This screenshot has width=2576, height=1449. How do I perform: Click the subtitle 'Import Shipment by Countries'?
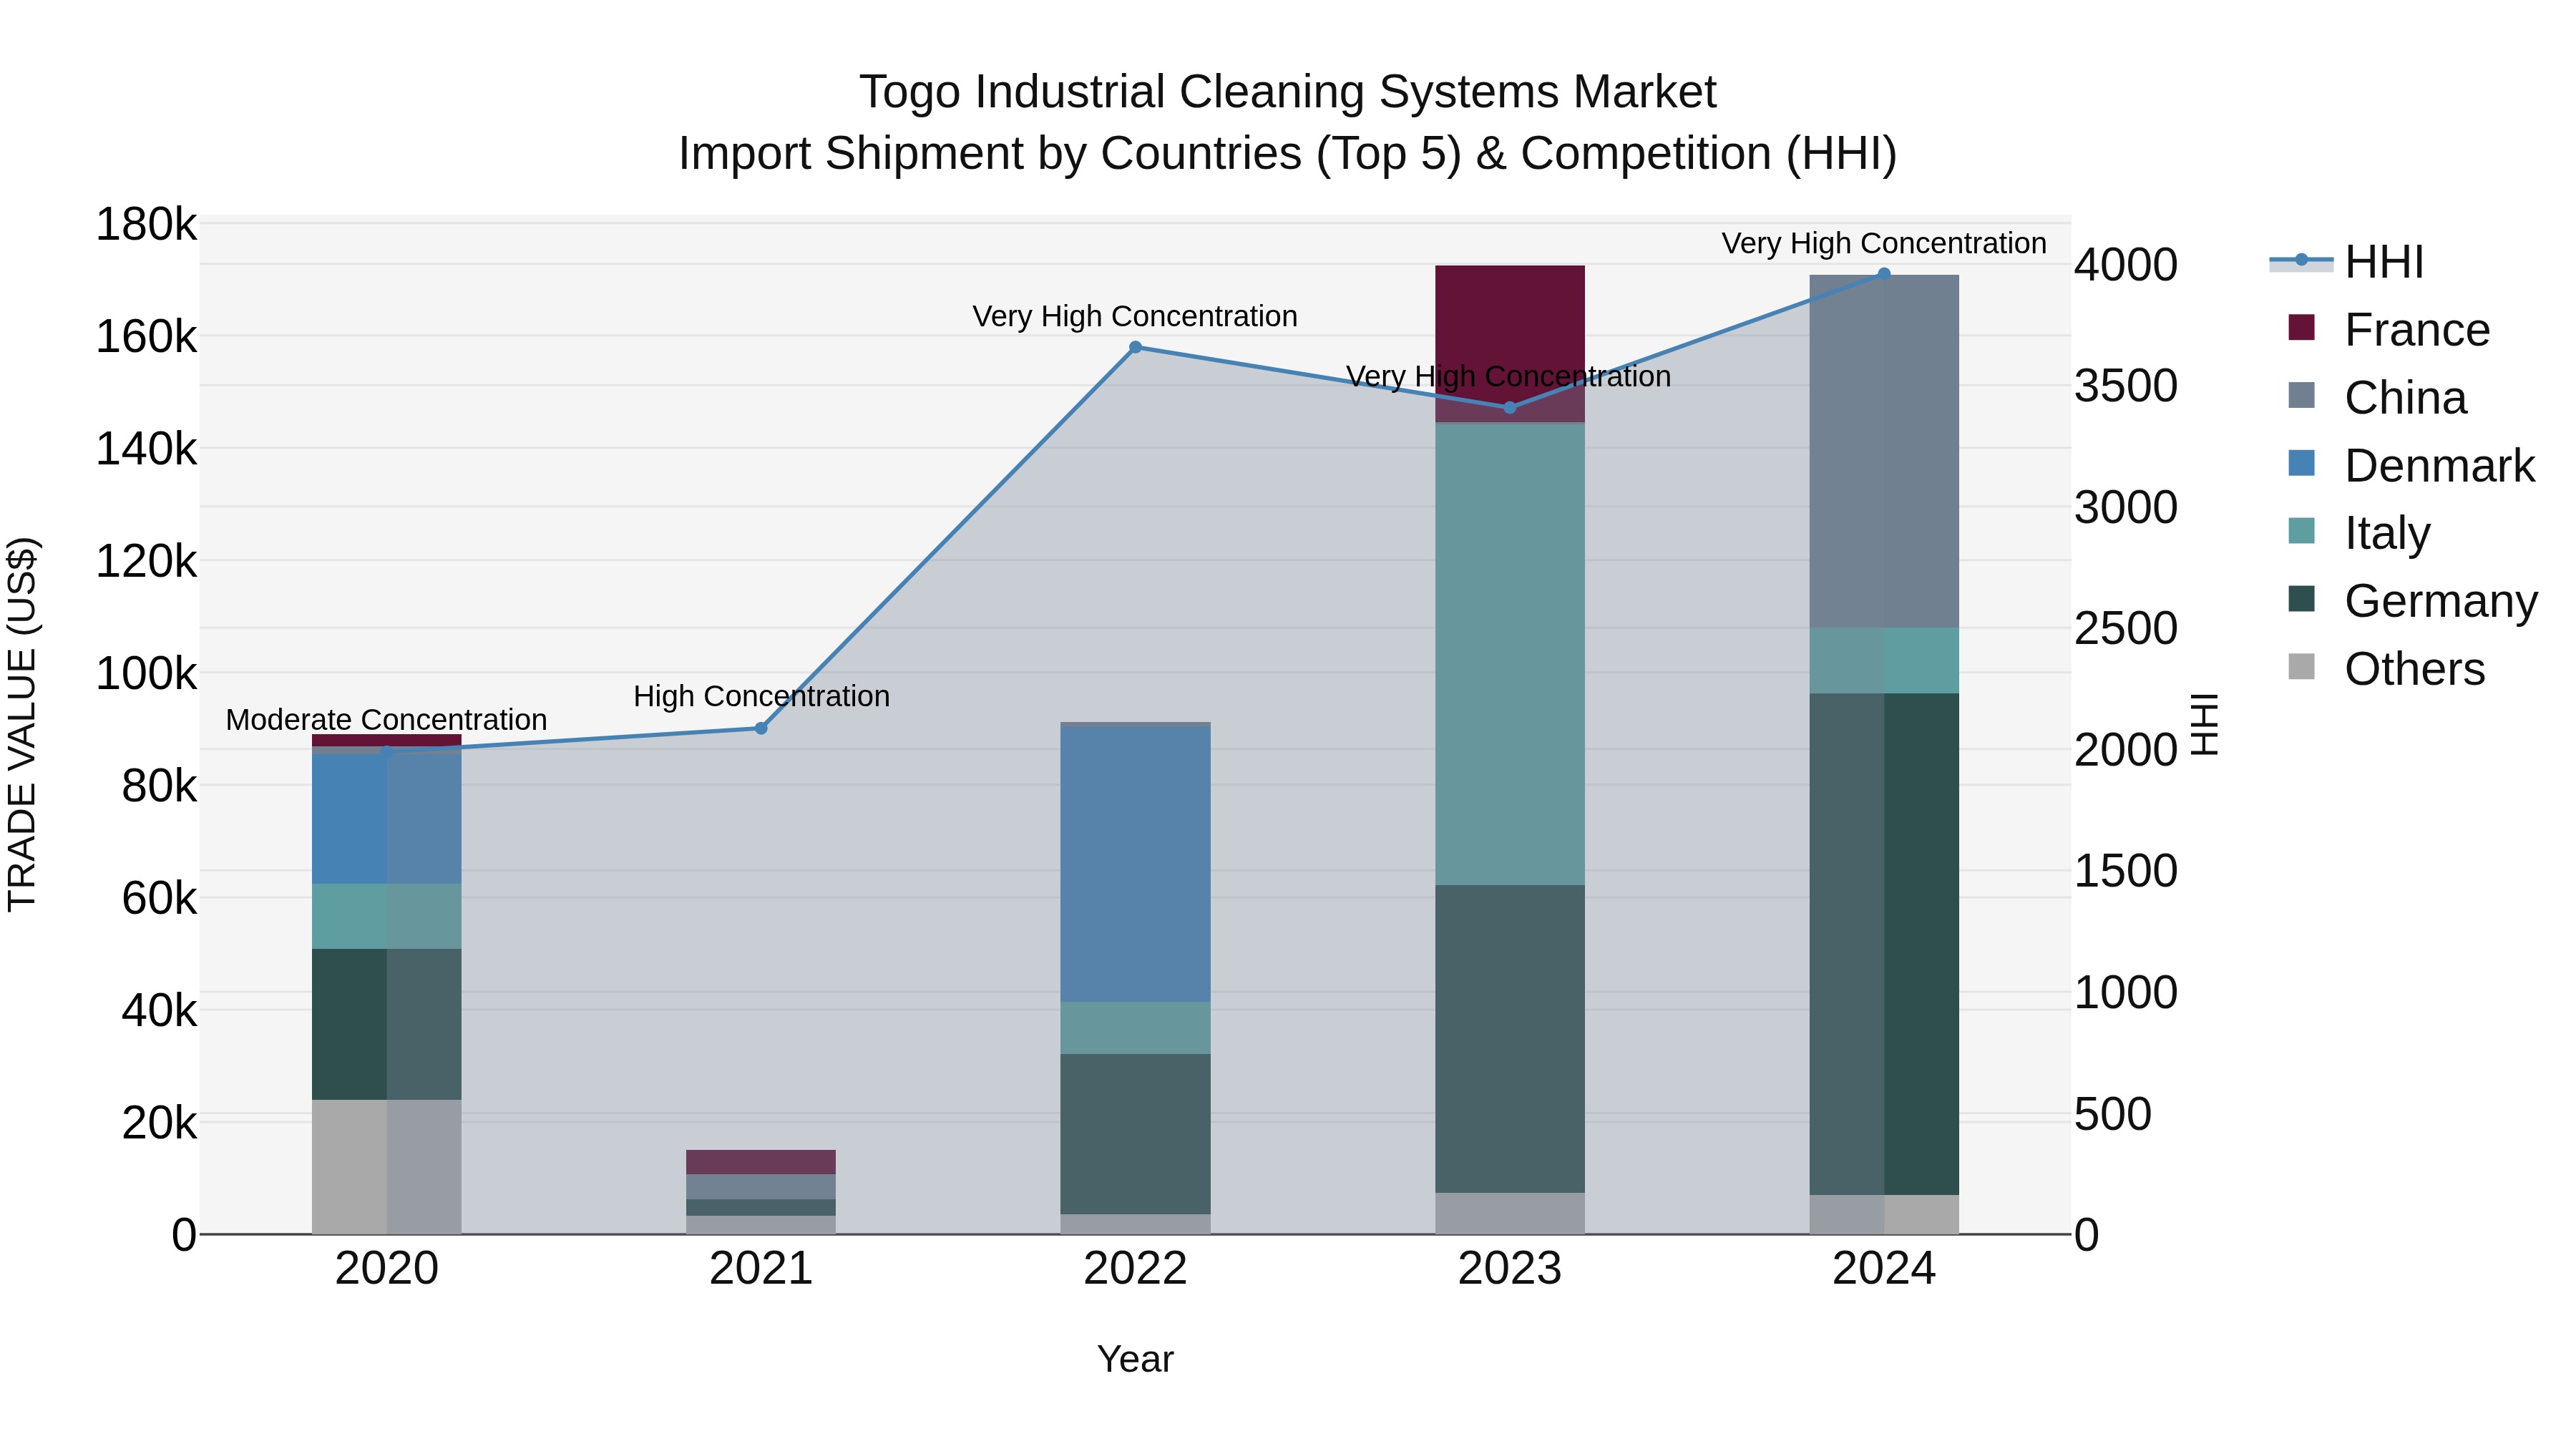click(992, 154)
